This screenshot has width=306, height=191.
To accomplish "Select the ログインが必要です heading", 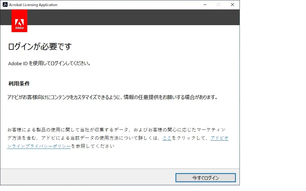I will point(40,47).
